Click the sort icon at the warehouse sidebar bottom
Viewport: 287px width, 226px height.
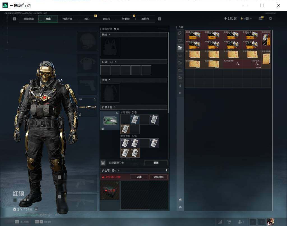click(180, 207)
